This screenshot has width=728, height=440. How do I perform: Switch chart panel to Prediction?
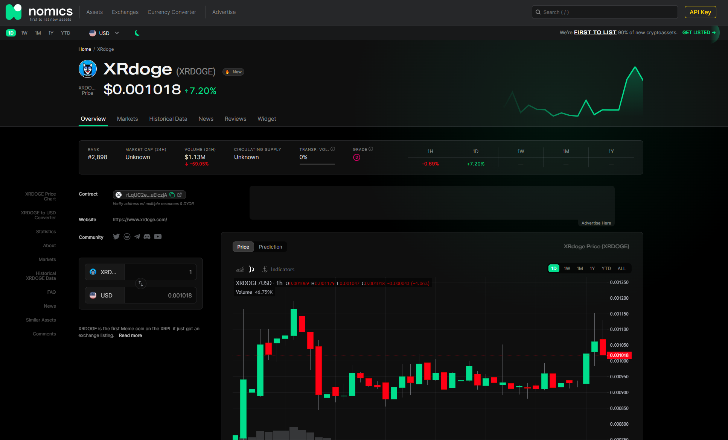pyautogui.click(x=270, y=247)
